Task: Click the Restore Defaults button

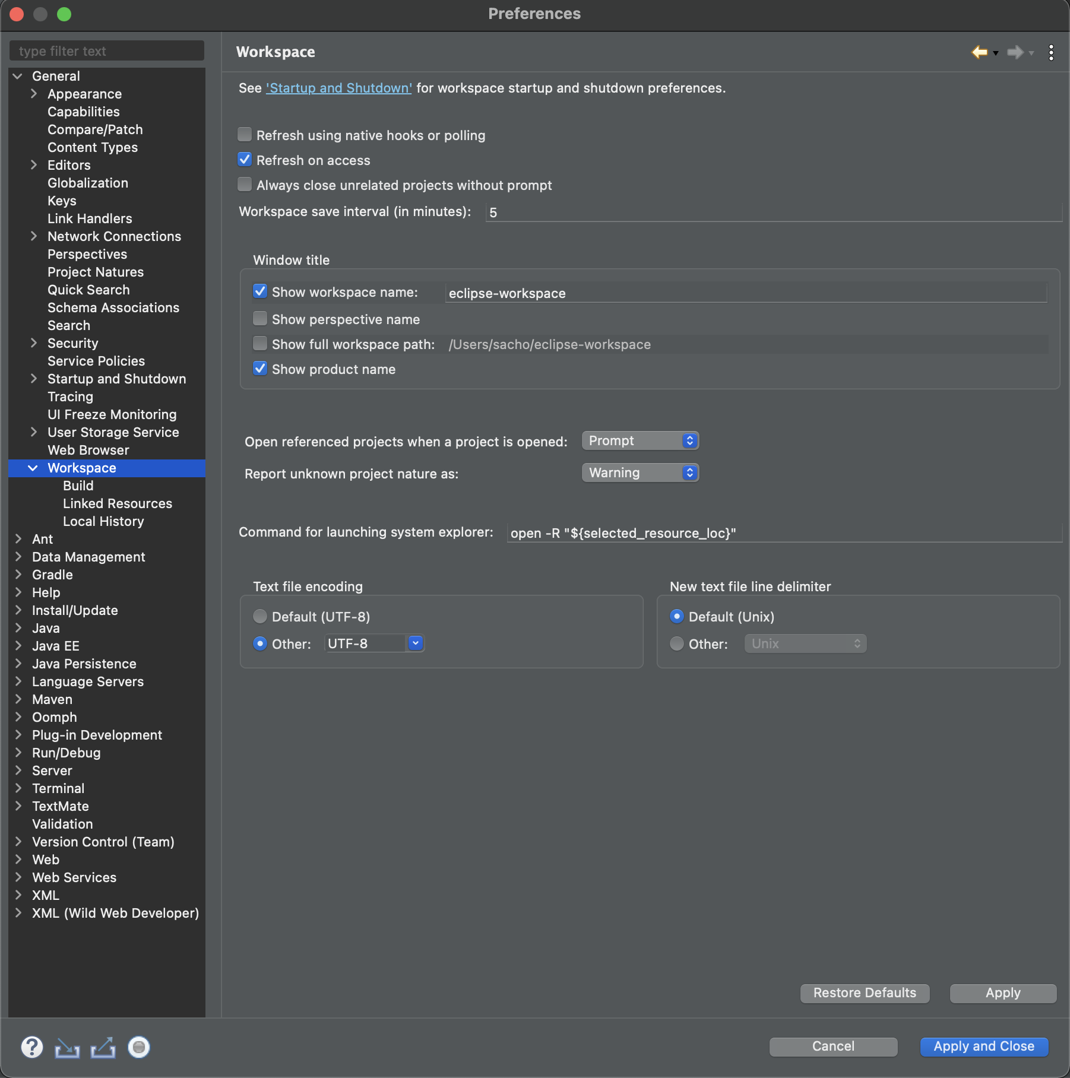Action: (865, 993)
